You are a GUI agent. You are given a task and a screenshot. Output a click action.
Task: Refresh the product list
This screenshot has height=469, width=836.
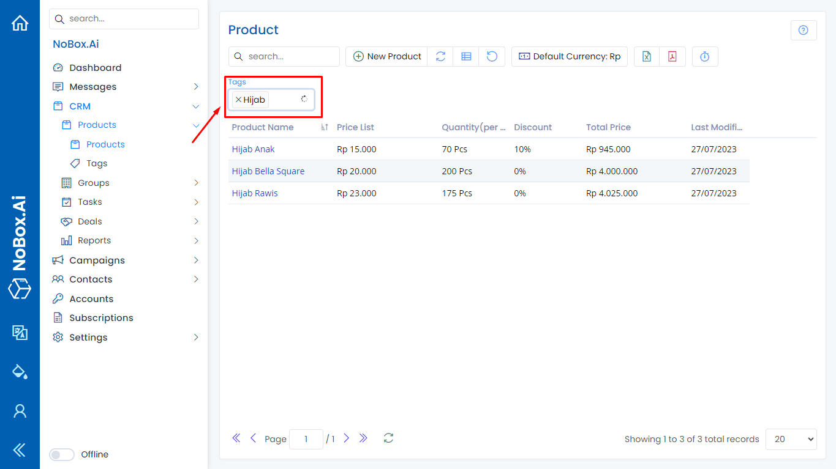(x=440, y=56)
